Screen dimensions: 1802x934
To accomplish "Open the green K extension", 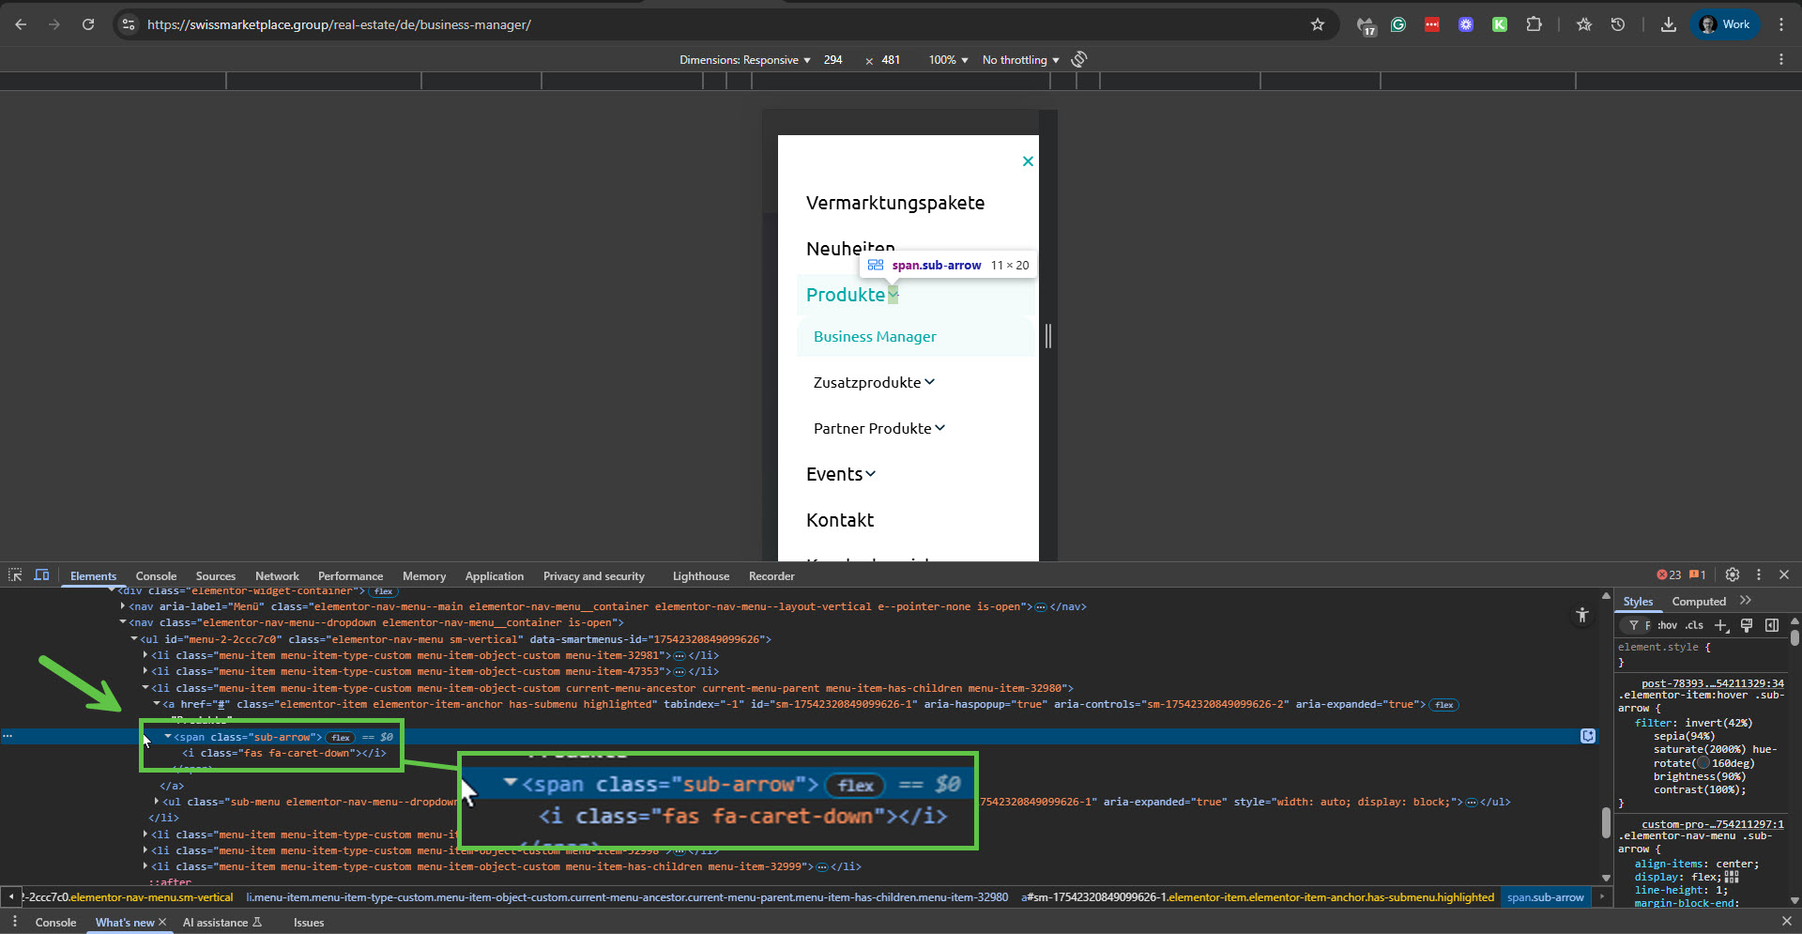I will click(1500, 24).
